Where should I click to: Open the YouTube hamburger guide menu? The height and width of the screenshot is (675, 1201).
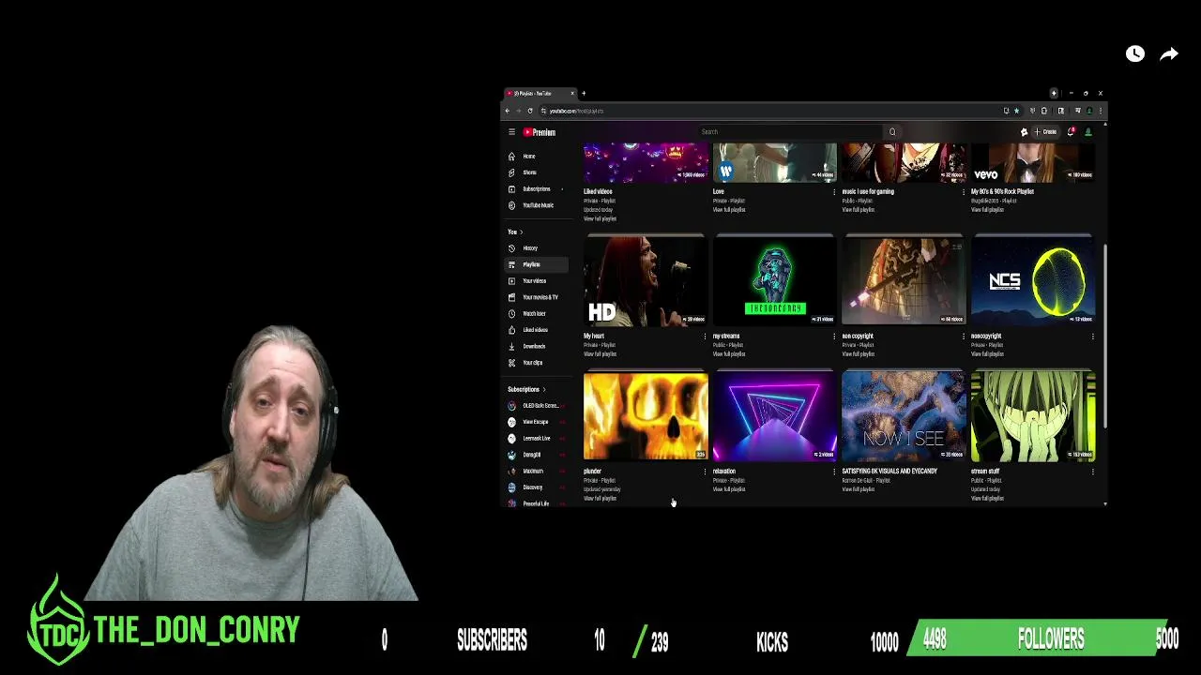511,132
